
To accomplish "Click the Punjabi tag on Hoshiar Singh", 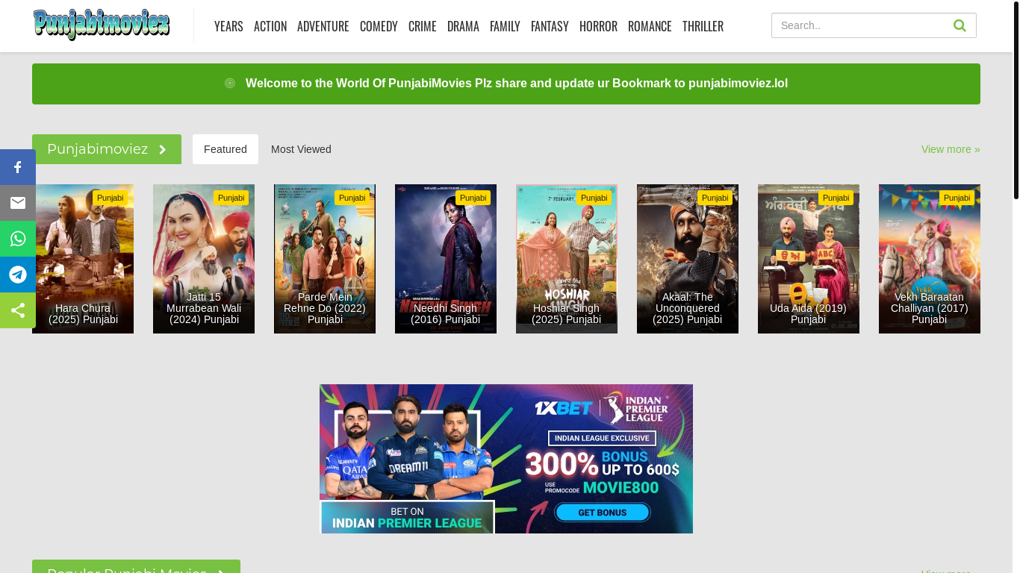I will click(594, 198).
